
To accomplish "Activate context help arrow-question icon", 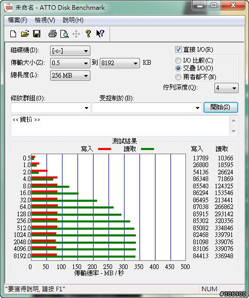I will point(100,34).
